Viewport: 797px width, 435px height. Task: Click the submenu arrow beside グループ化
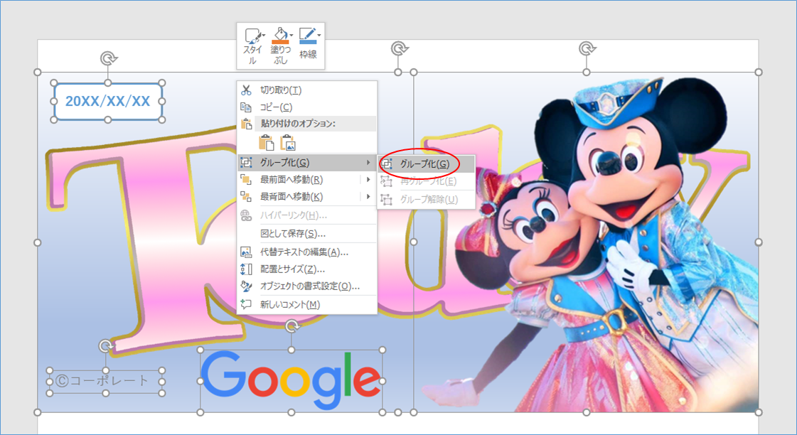tap(368, 163)
